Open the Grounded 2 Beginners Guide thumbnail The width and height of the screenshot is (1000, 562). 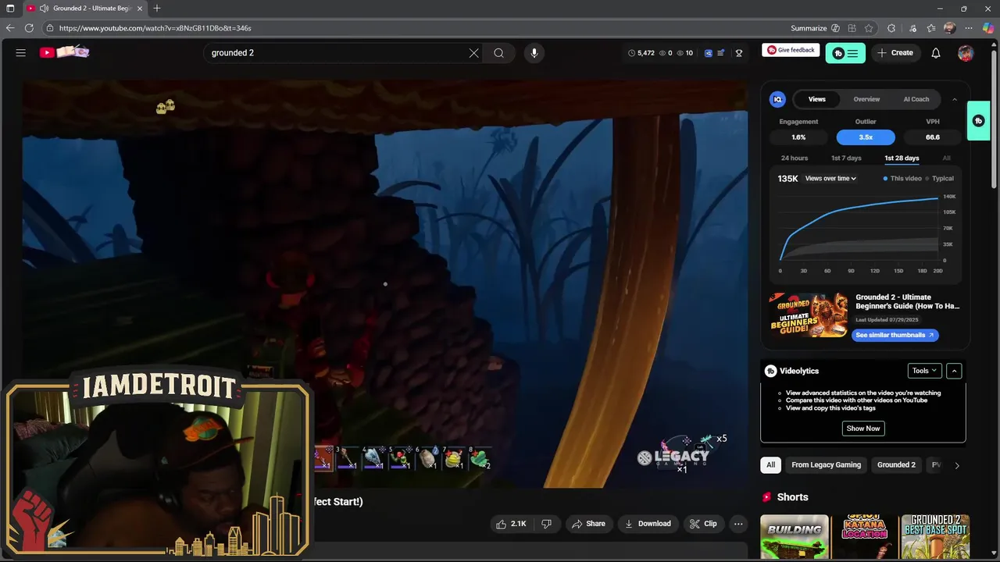809,315
